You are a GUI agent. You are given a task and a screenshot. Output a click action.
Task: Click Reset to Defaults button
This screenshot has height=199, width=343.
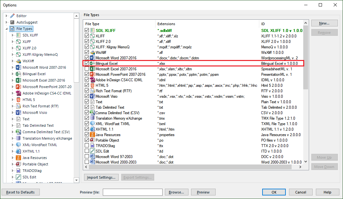[x=21, y=192]
